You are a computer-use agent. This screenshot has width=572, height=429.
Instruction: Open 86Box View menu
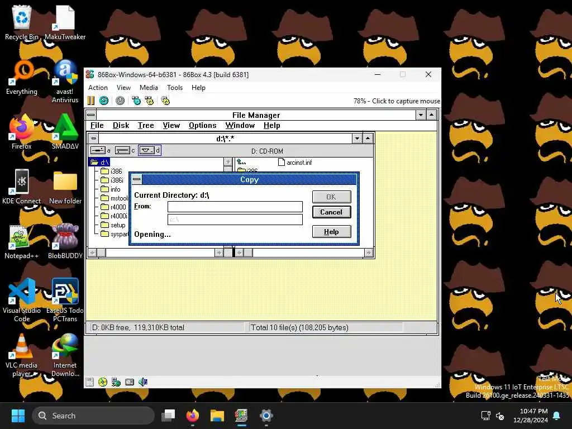[123, 88]
